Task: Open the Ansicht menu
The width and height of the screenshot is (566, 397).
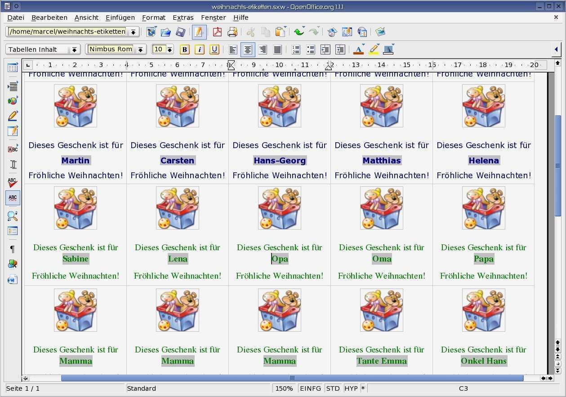Action: click(86, 18)
